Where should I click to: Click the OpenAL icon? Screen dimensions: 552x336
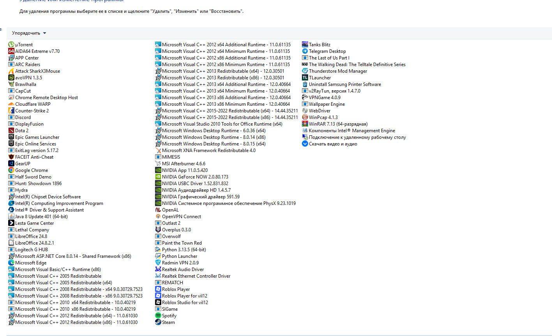click(158, 210)
